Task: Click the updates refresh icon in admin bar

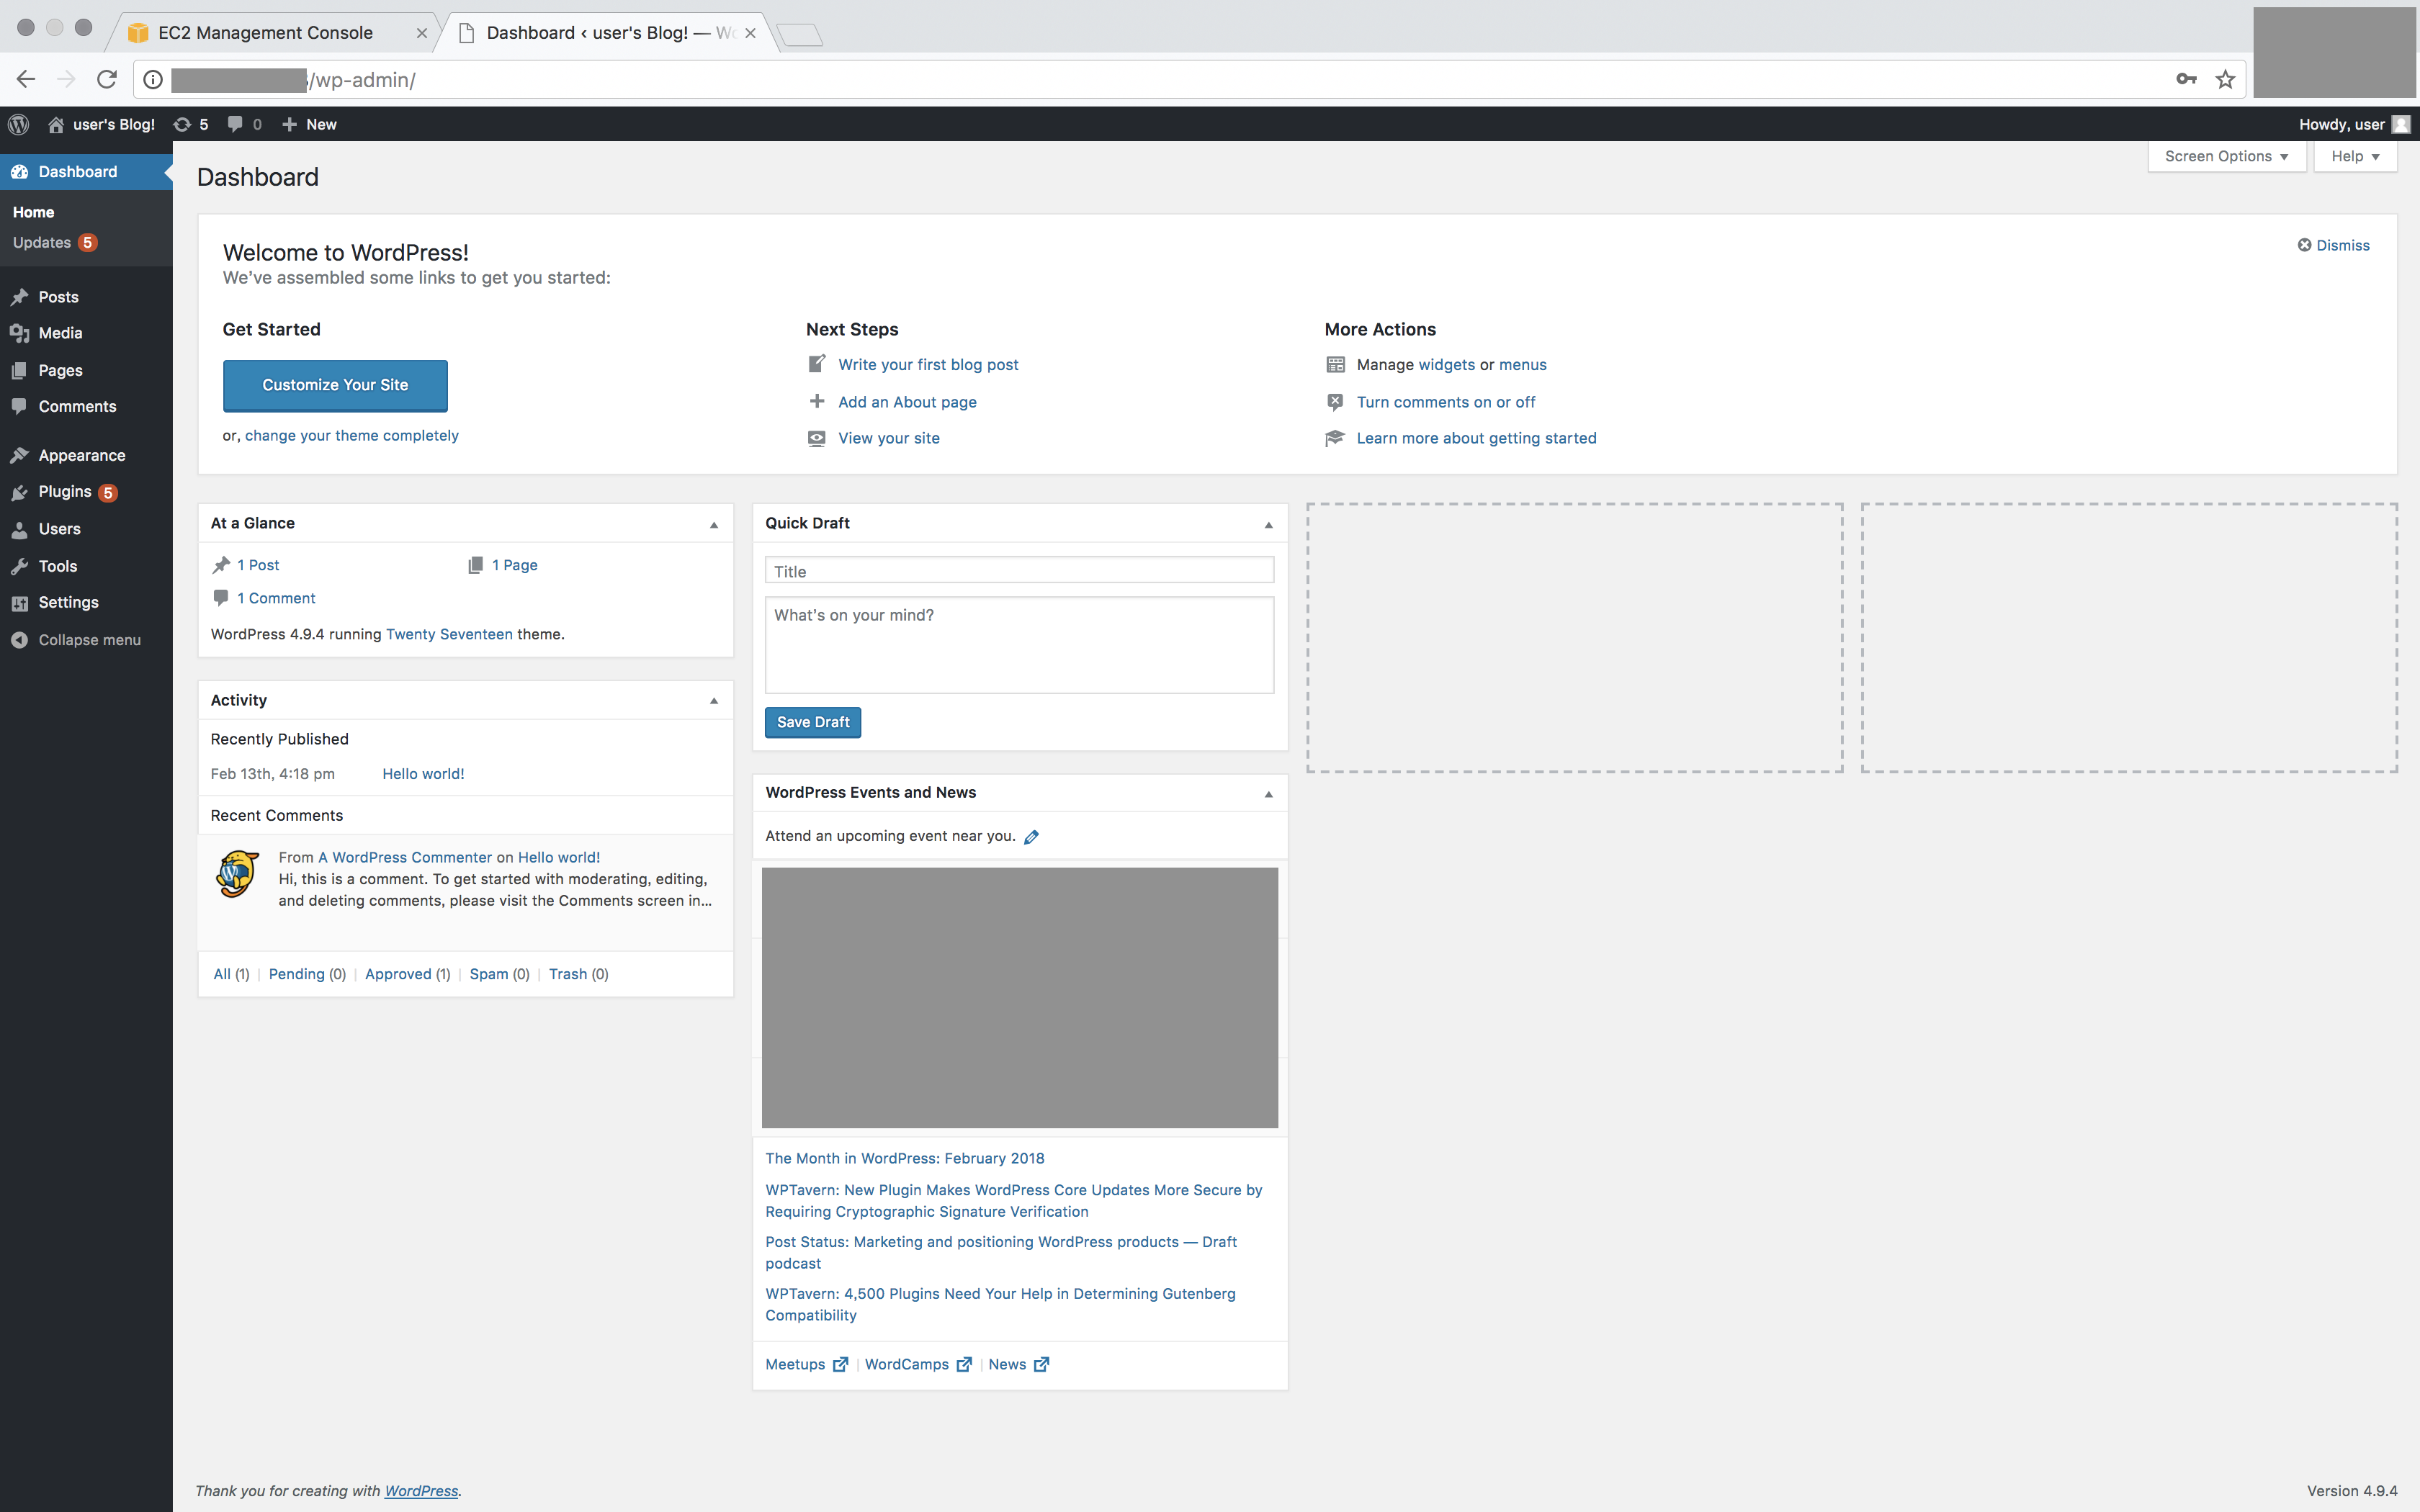Action: point(182,124)
